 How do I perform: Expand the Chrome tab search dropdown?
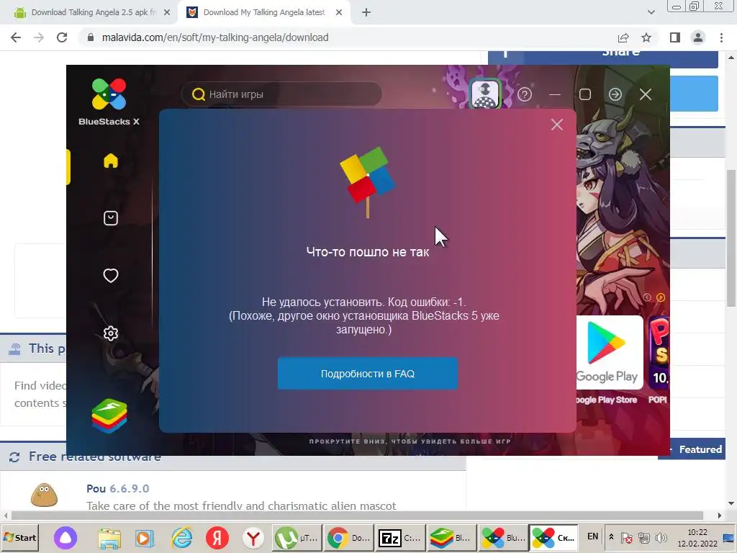(x=651, y=12)
